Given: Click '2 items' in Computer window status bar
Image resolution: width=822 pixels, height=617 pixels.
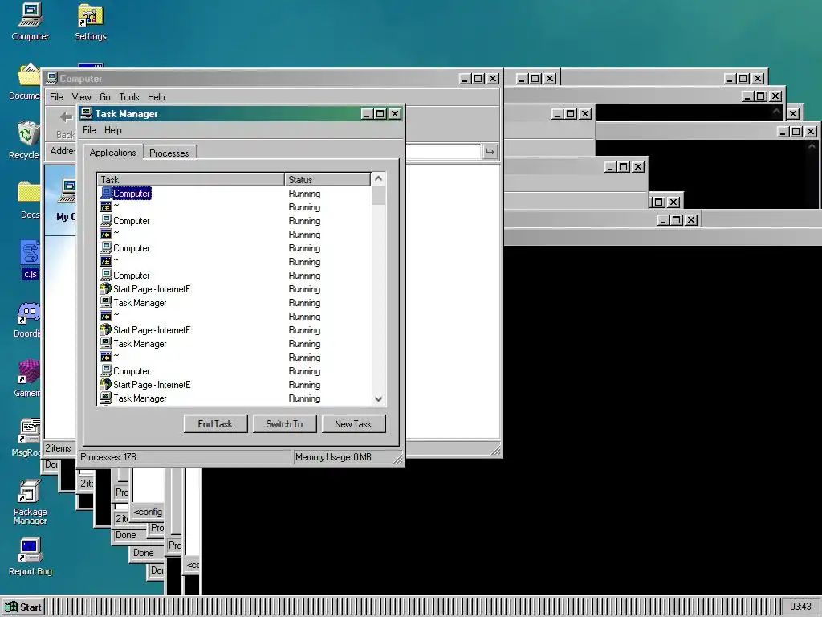Looking at the screenshot, I should [58, 448].
